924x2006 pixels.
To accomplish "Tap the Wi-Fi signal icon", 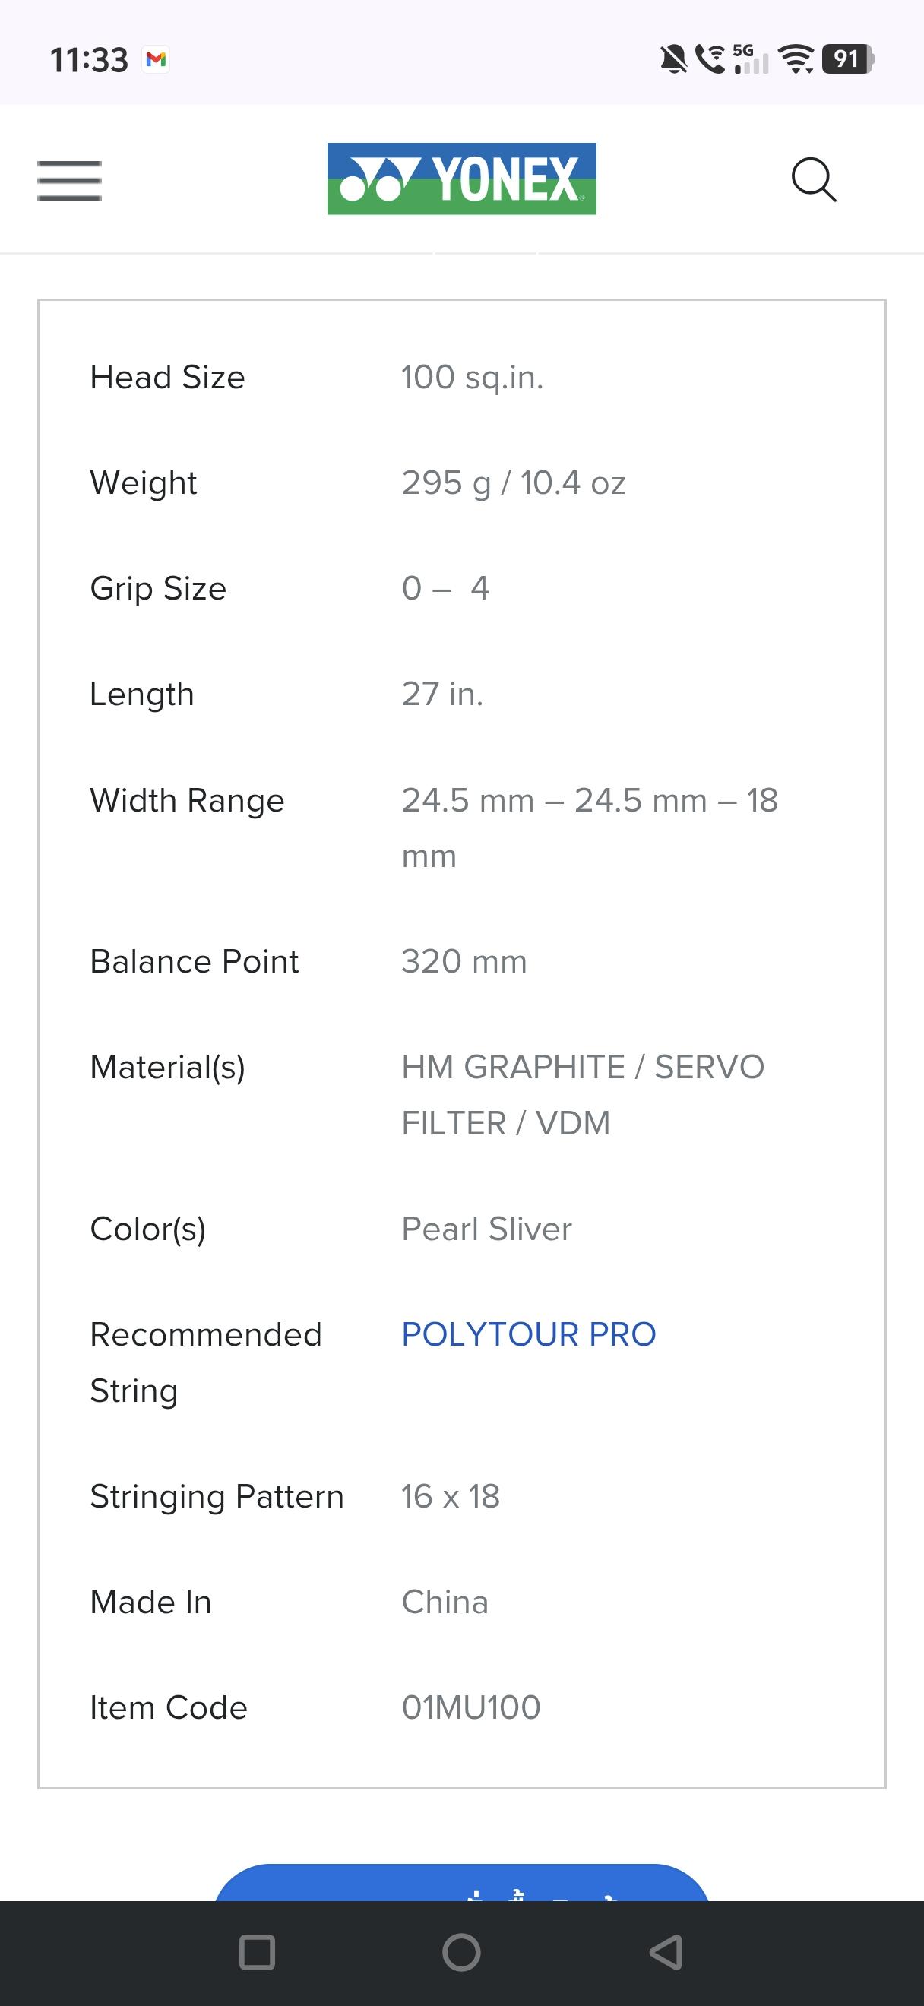I will (796, 59).
